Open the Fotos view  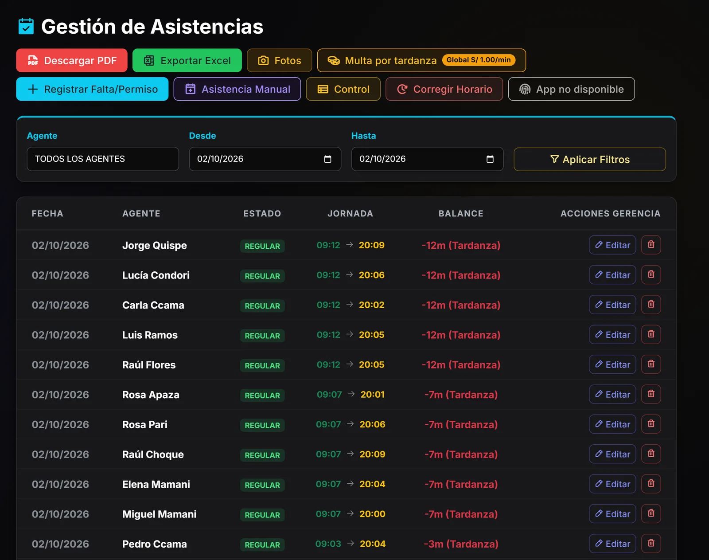tap(280, 60)
